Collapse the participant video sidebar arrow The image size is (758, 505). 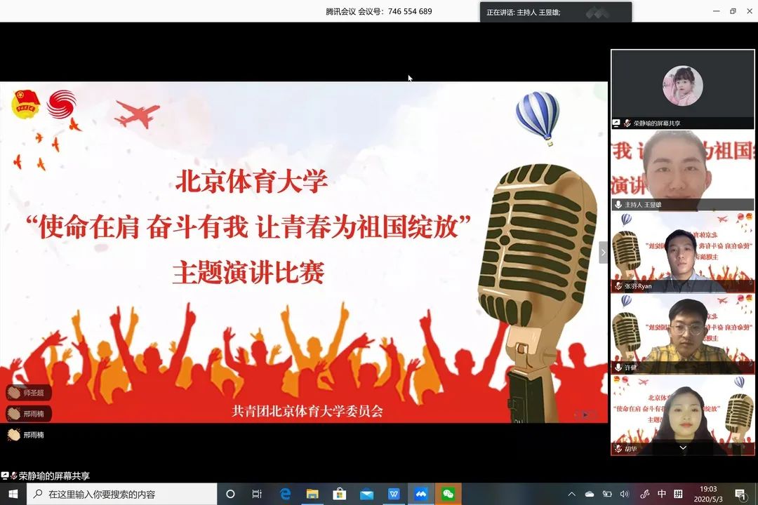603,252
